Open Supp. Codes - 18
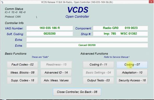 [22, 81]
